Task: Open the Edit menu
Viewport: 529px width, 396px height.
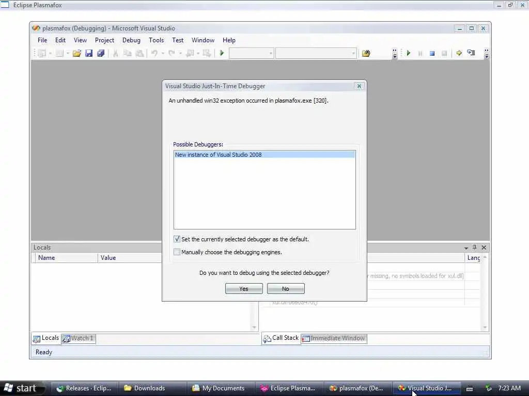Action: [x=60, y=40]
